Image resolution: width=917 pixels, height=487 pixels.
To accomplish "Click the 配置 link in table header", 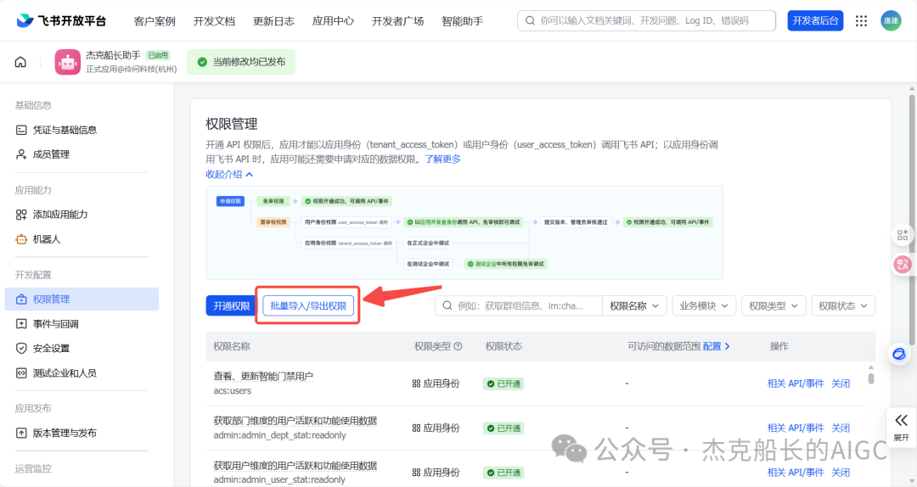I will [x=716, y=347].
